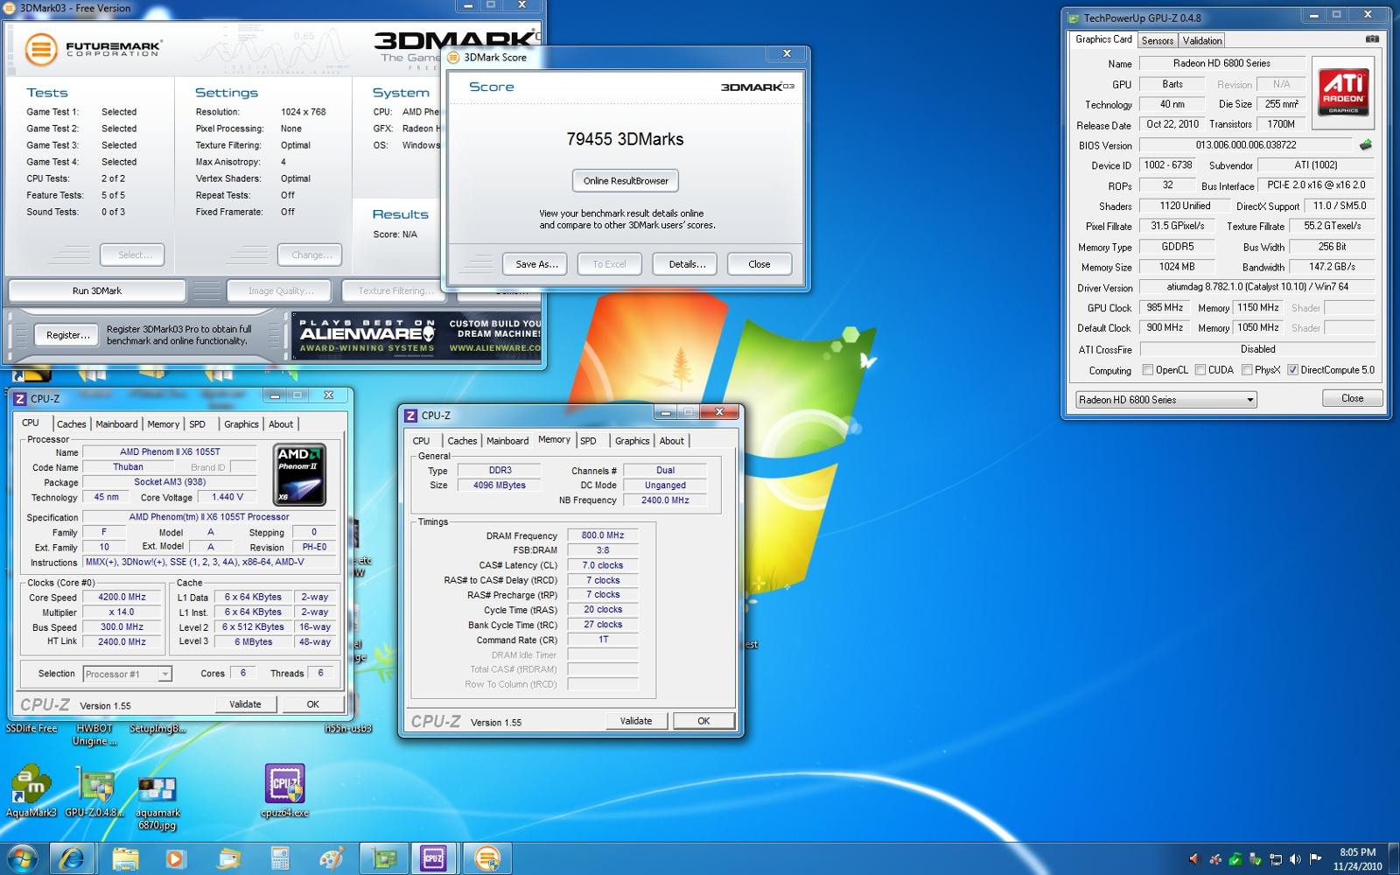Open the Graphics tab in CPU-Z Memory window
1400x875 pixels.
click(632, 441)
